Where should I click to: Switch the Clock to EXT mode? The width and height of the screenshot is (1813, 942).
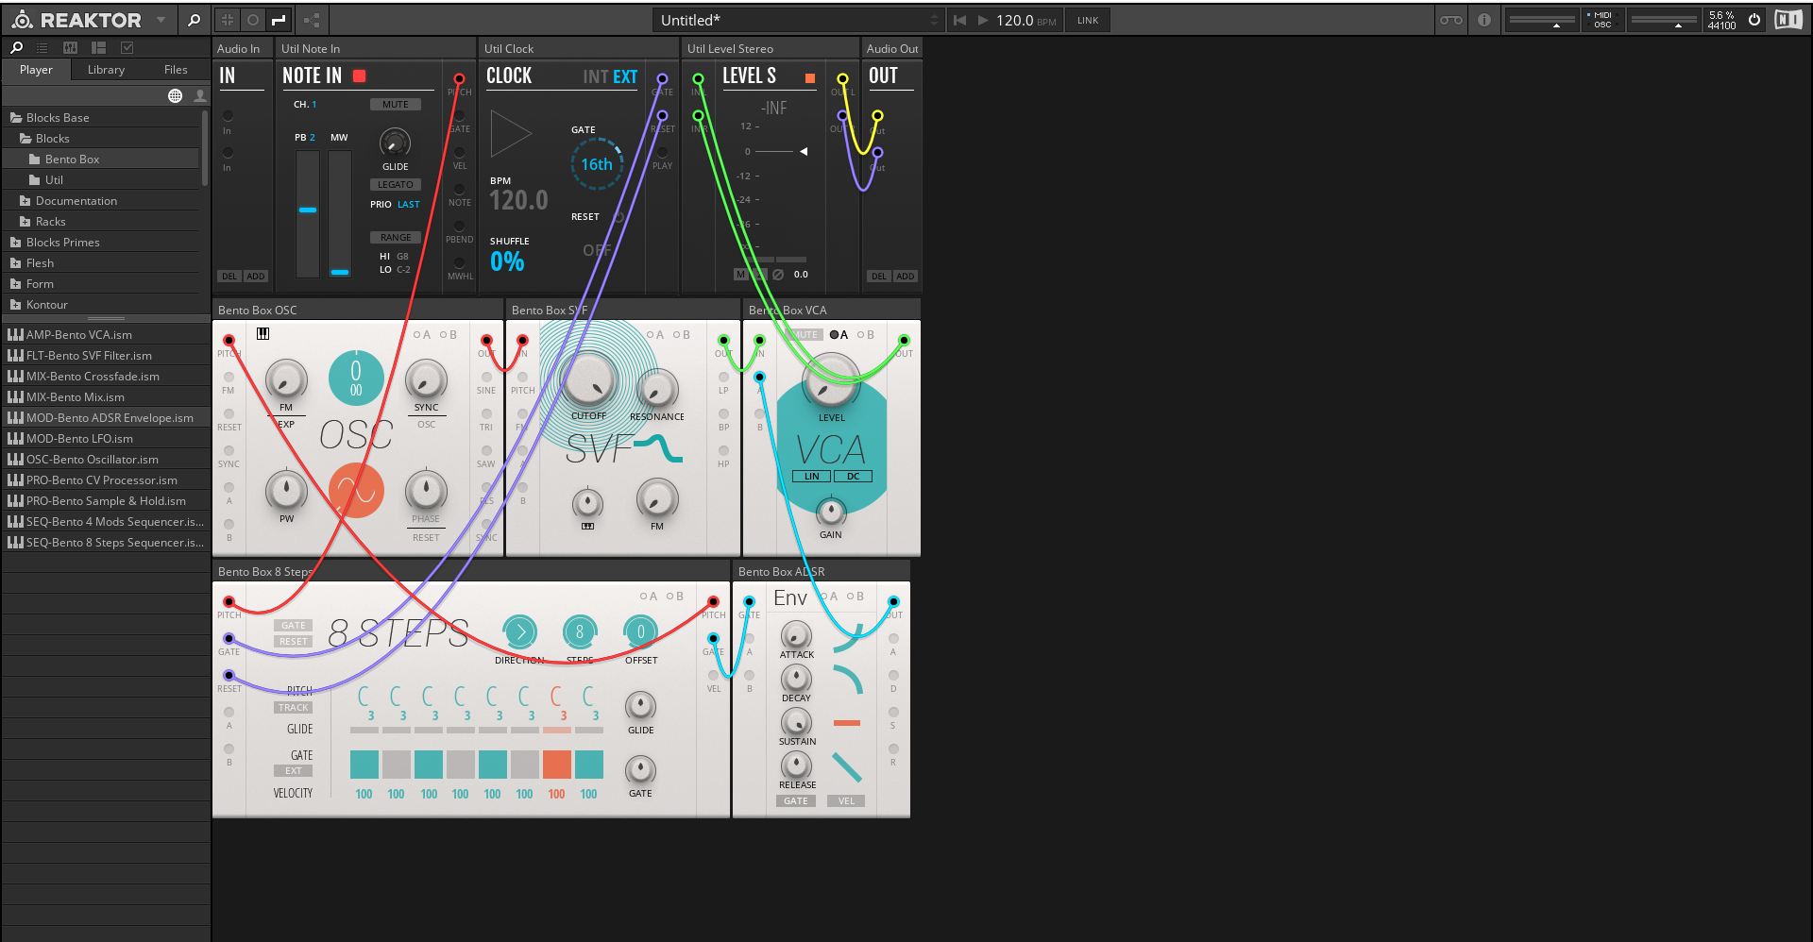[x=624, y=76]
